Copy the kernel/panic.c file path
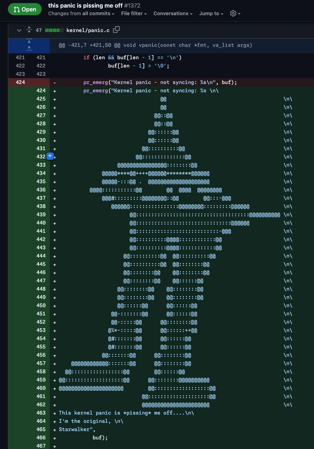Screen dimensions: 314x449 (117, 30)
